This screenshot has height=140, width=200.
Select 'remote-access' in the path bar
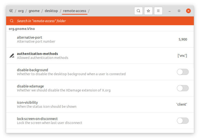click(x=74, y=11)
